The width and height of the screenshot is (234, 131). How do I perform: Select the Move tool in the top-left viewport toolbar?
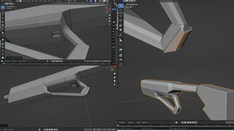[3, 15]
